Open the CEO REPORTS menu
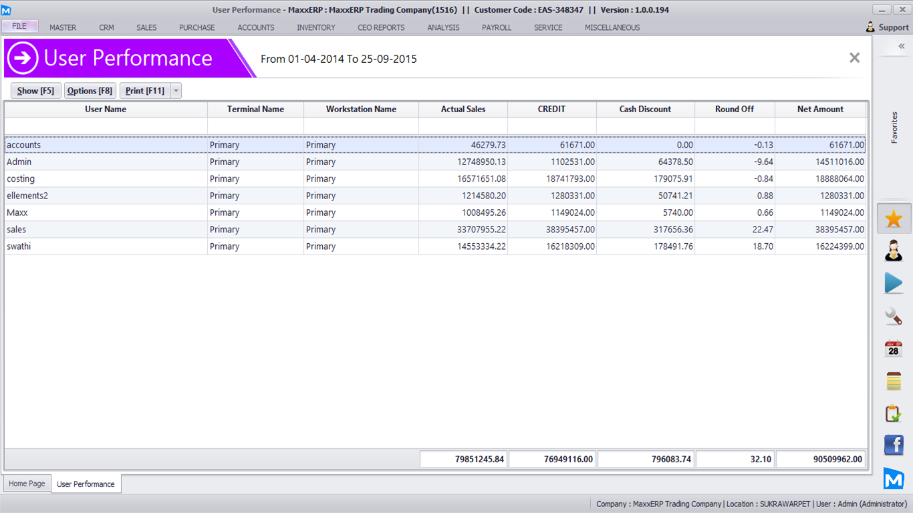 (381, 27)
